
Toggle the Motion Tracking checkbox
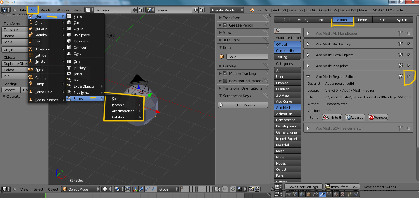pyautogui.click(x=225, y=74)
